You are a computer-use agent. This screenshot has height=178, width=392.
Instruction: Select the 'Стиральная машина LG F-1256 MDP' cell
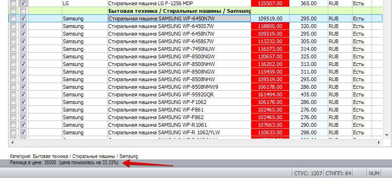(x=179, y=3)
